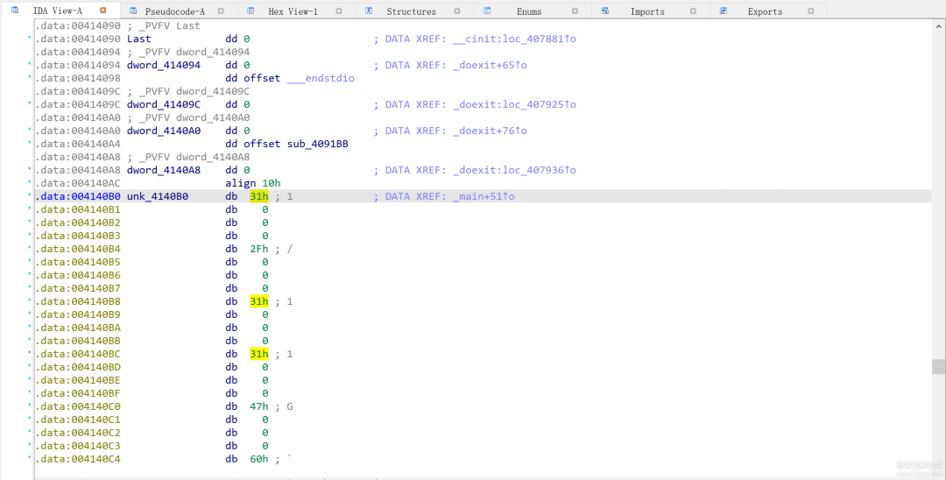Click the vertical scrollbar thumb
Image resolution: width=946 pixels, height=480 pixels.
pyautogui.click(x=938, y=366)
